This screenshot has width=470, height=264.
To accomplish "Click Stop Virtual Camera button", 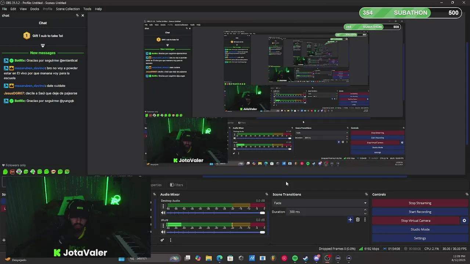I will coord(416,221).
